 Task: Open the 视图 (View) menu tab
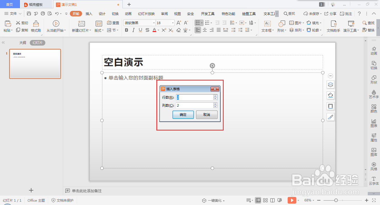(177, 13)
